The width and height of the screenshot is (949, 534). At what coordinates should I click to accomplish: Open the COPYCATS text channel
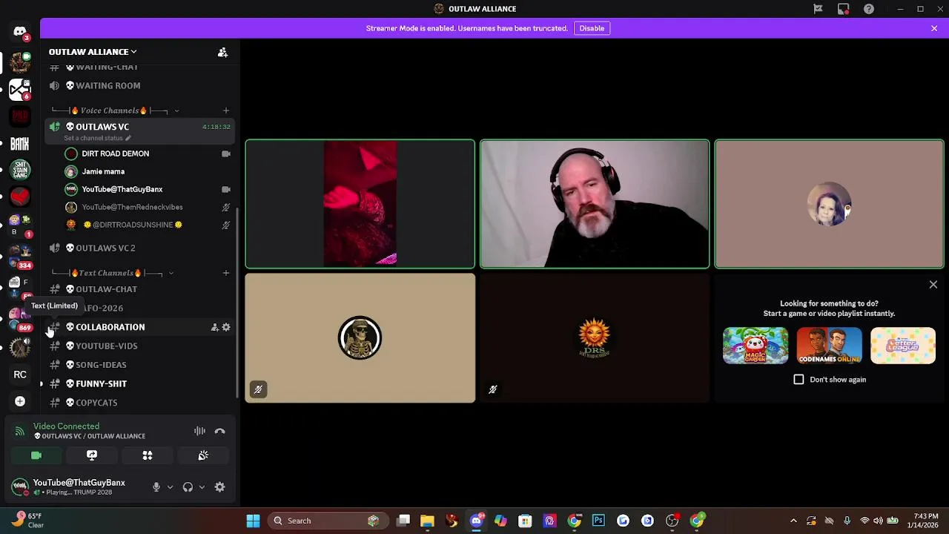(x=141, y=403)
